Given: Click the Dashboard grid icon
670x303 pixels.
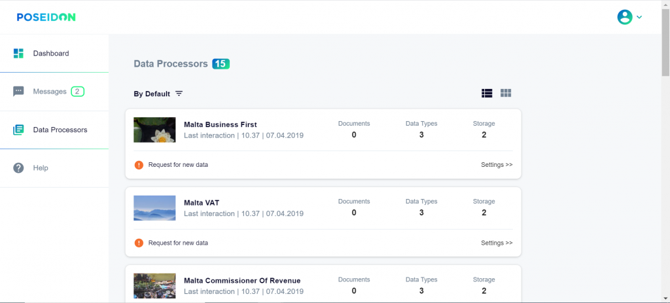Looking at the screenshot, I should pos(18,54).
